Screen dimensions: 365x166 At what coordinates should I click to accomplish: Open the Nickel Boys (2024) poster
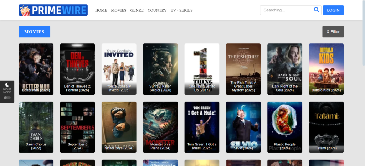[119, 127]
